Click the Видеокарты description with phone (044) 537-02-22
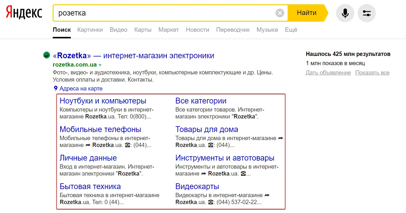406x213 pixels. (x=222, y=199)
